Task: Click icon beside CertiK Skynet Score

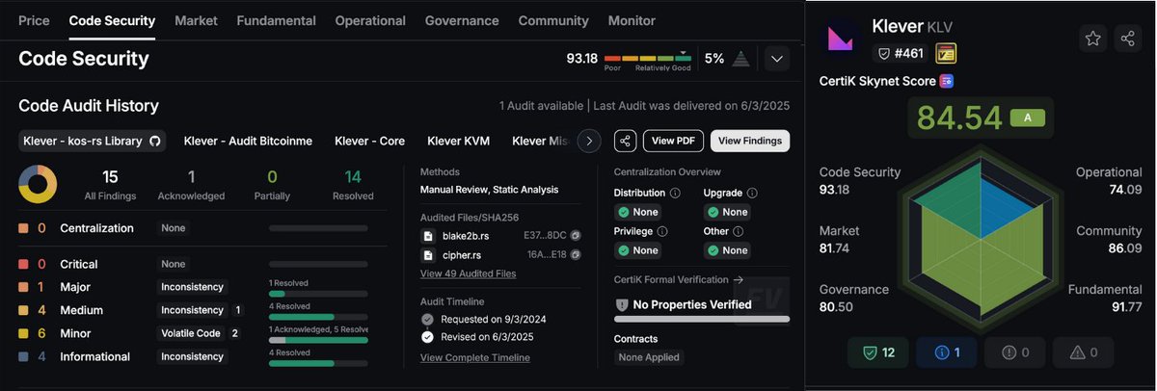Action: pos(947,81)
